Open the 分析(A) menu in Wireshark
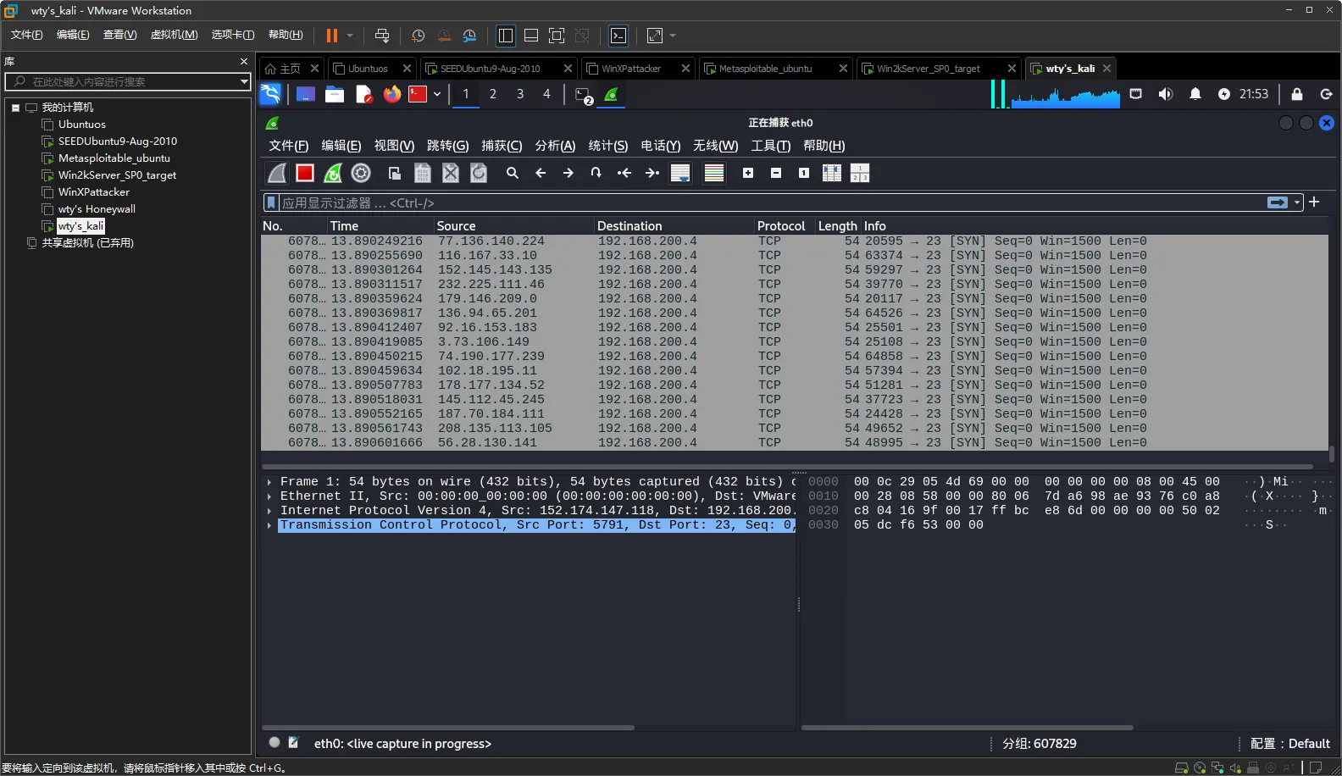The width and height of the screenshot is (1342, 776). click(x=555, y=146)
